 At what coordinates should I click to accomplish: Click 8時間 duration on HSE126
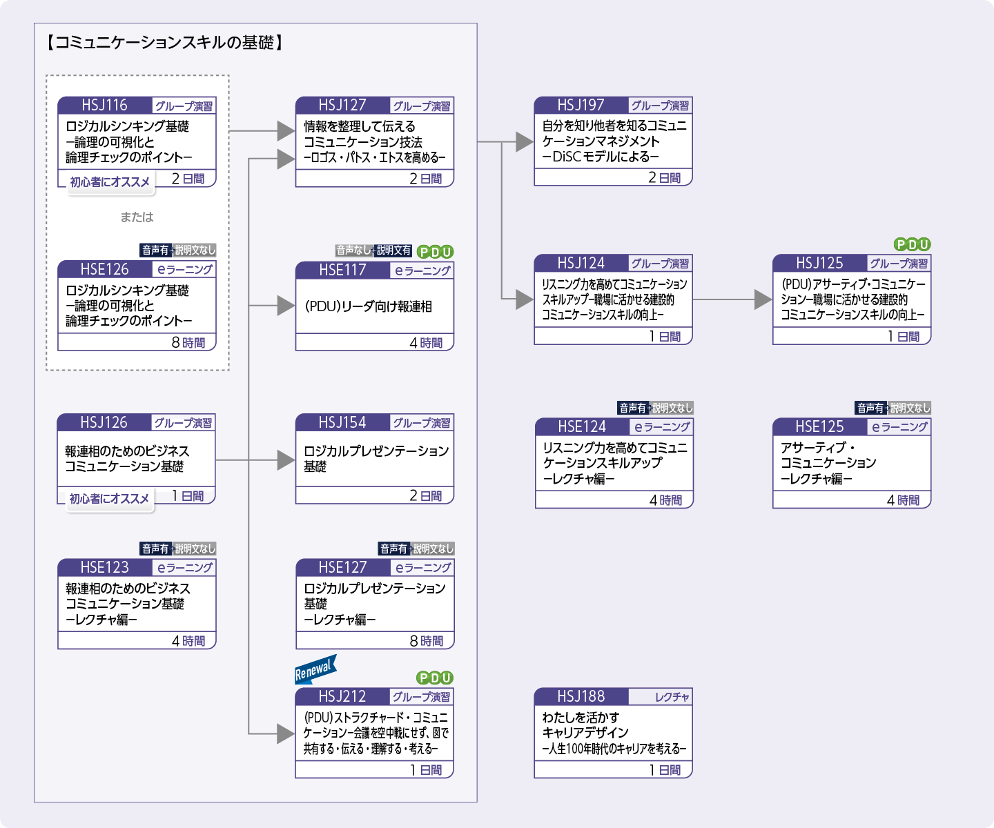(x=188, y=343)
